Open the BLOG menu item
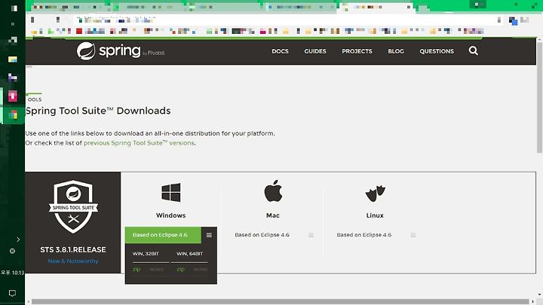Image resolution: width=543 pixels, height=305 pixels. tap(396, 51)
